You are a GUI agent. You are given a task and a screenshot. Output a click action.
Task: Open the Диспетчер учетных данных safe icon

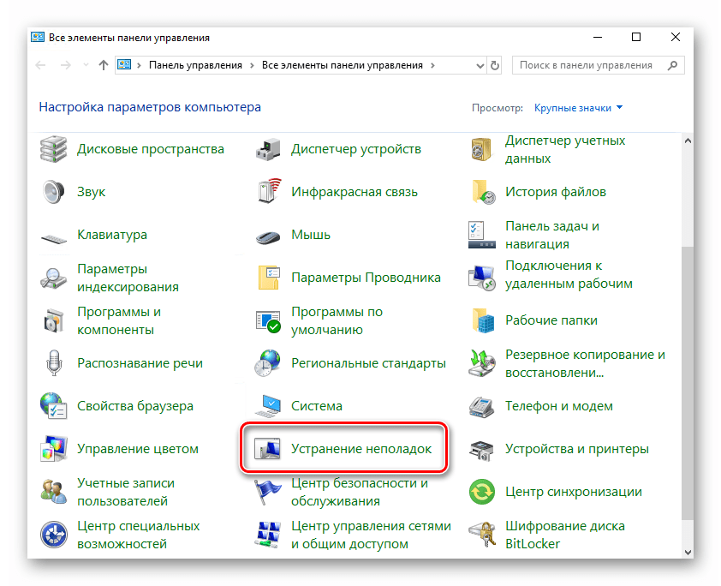pos(481,149)
